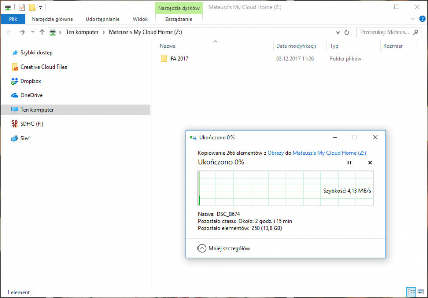Click the back navigation arrow
This screenshot has width=428, height=298.
[9, 32]
